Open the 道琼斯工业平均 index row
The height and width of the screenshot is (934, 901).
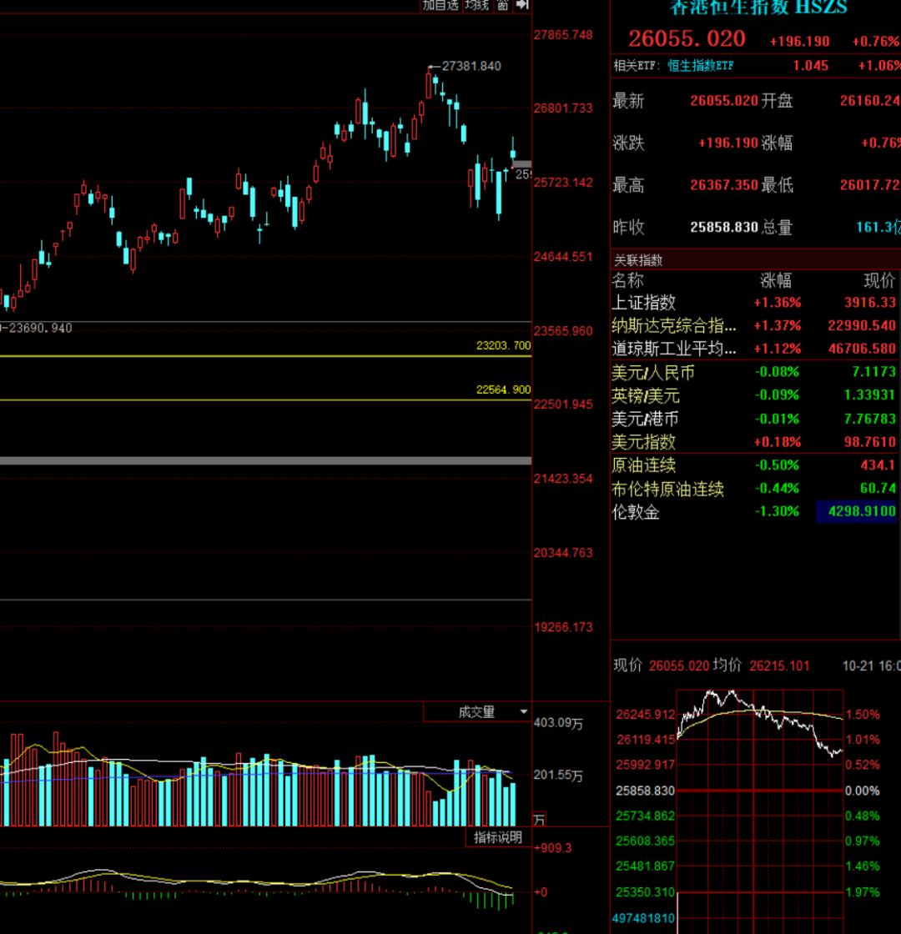coord(675,349)
